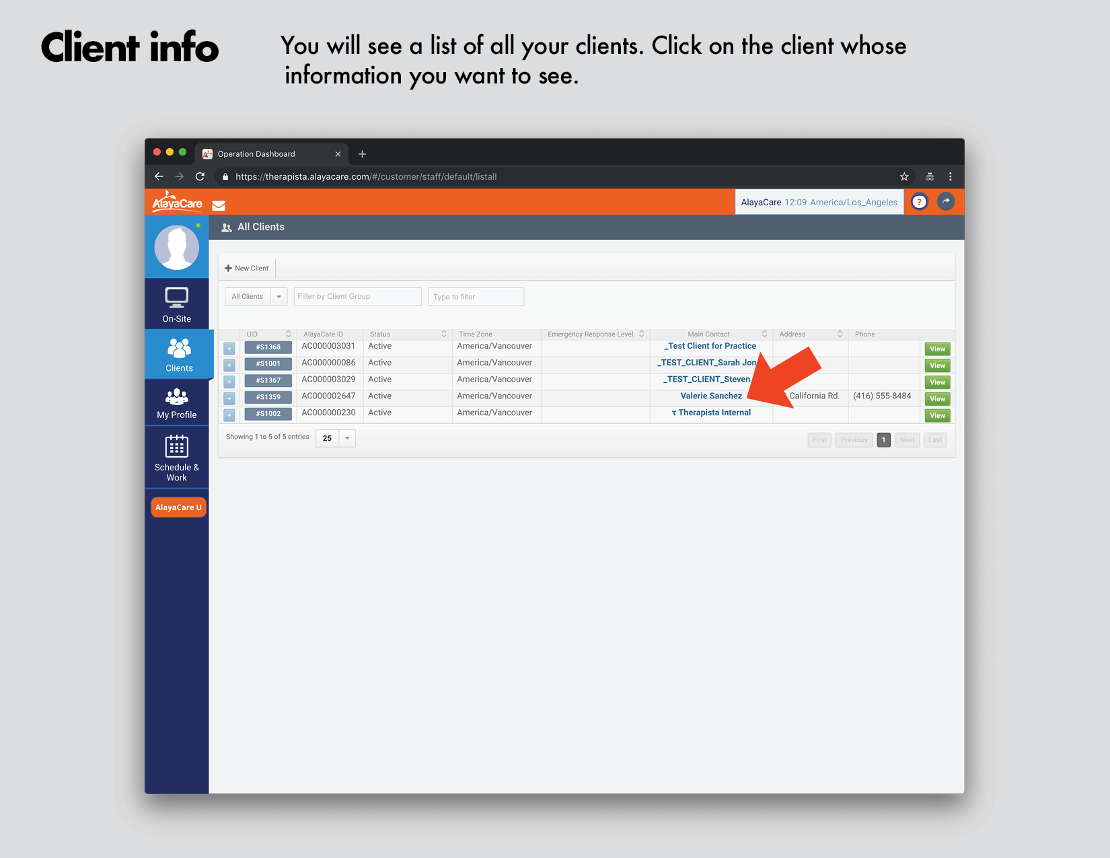Open the help question mark icon

[x=919, y=202]
